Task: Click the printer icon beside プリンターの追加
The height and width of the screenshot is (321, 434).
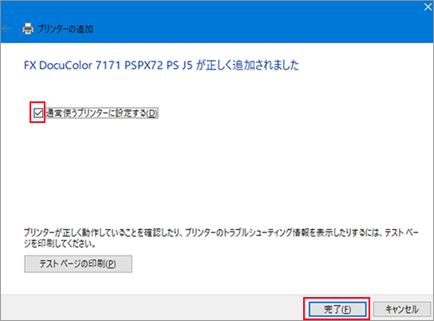Action: (x=28, y=29)
